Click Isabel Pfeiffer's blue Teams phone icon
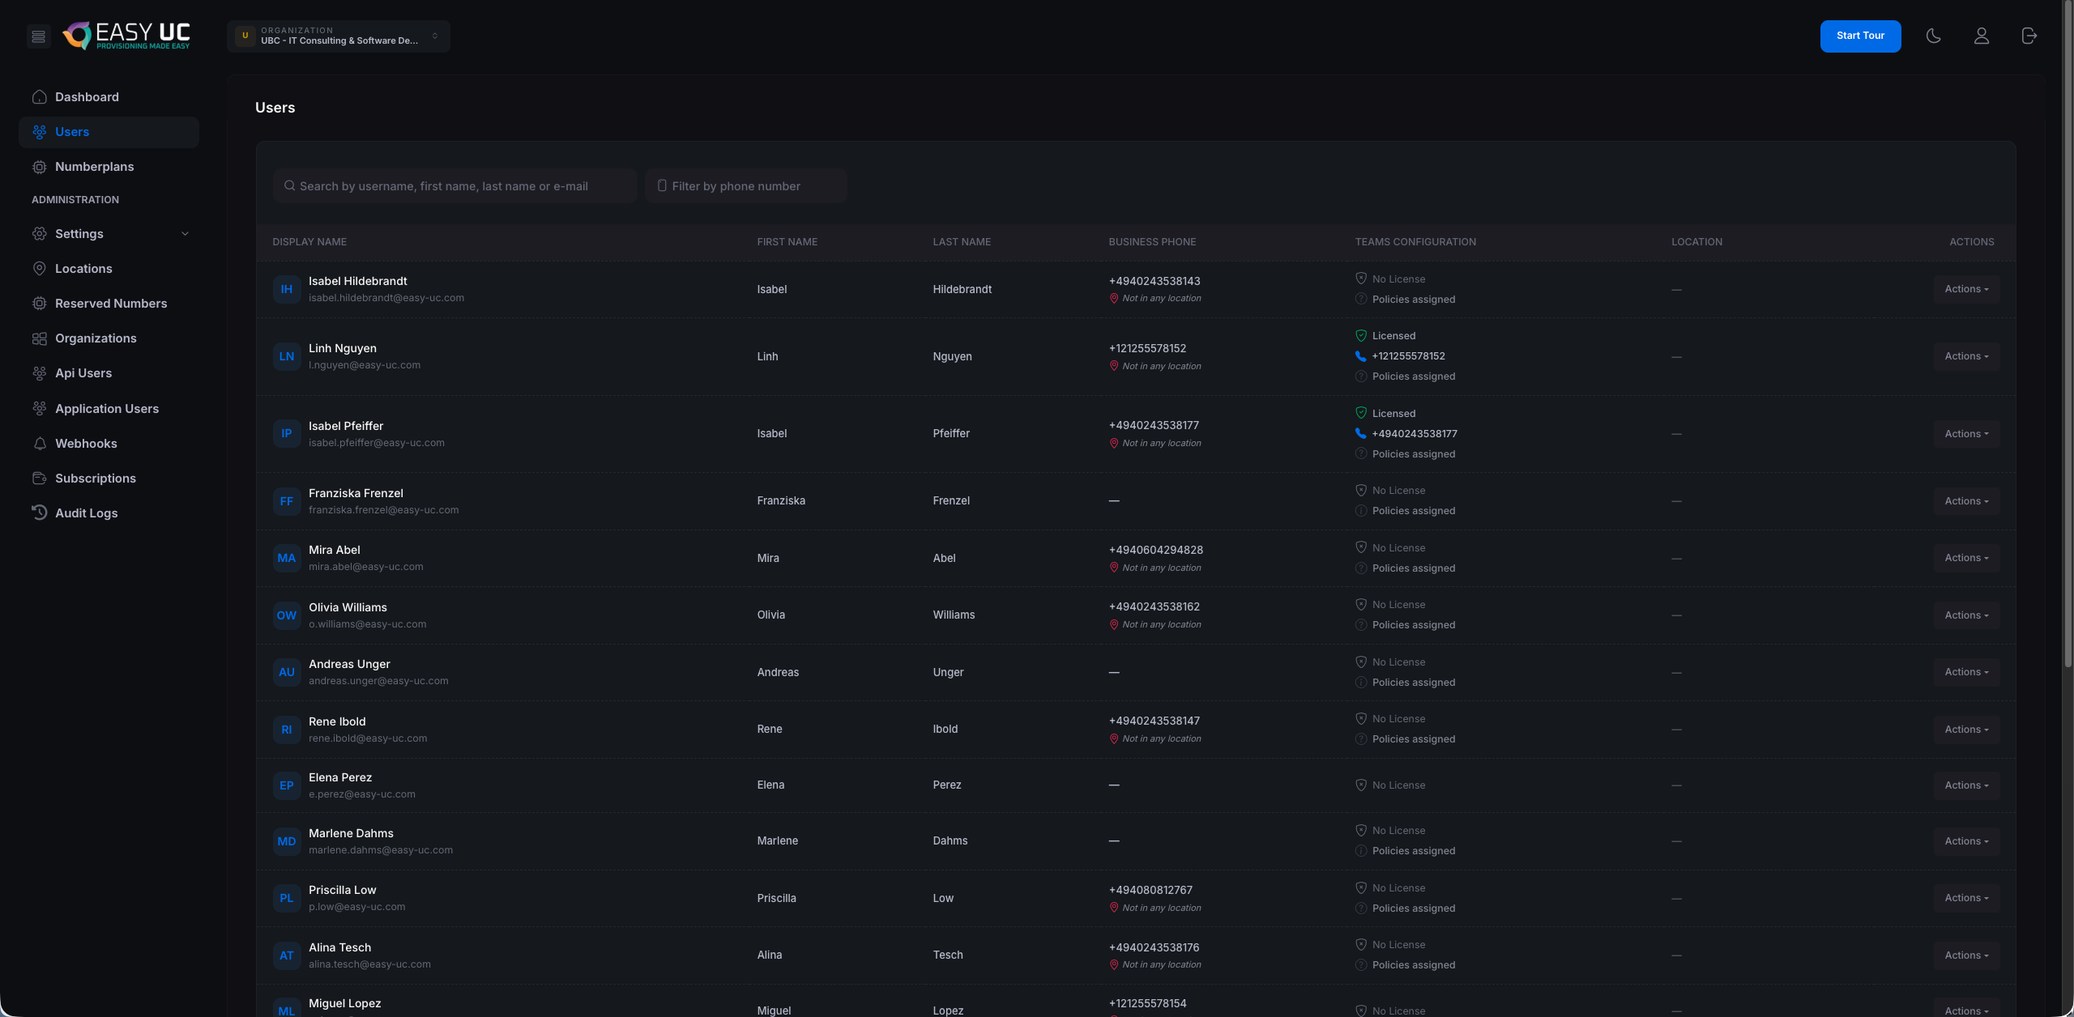 [1361, 433]
